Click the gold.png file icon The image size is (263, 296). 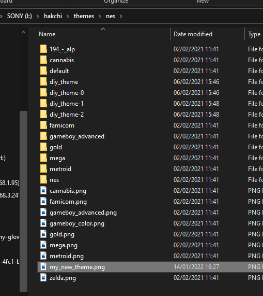[x=43, y=234]
